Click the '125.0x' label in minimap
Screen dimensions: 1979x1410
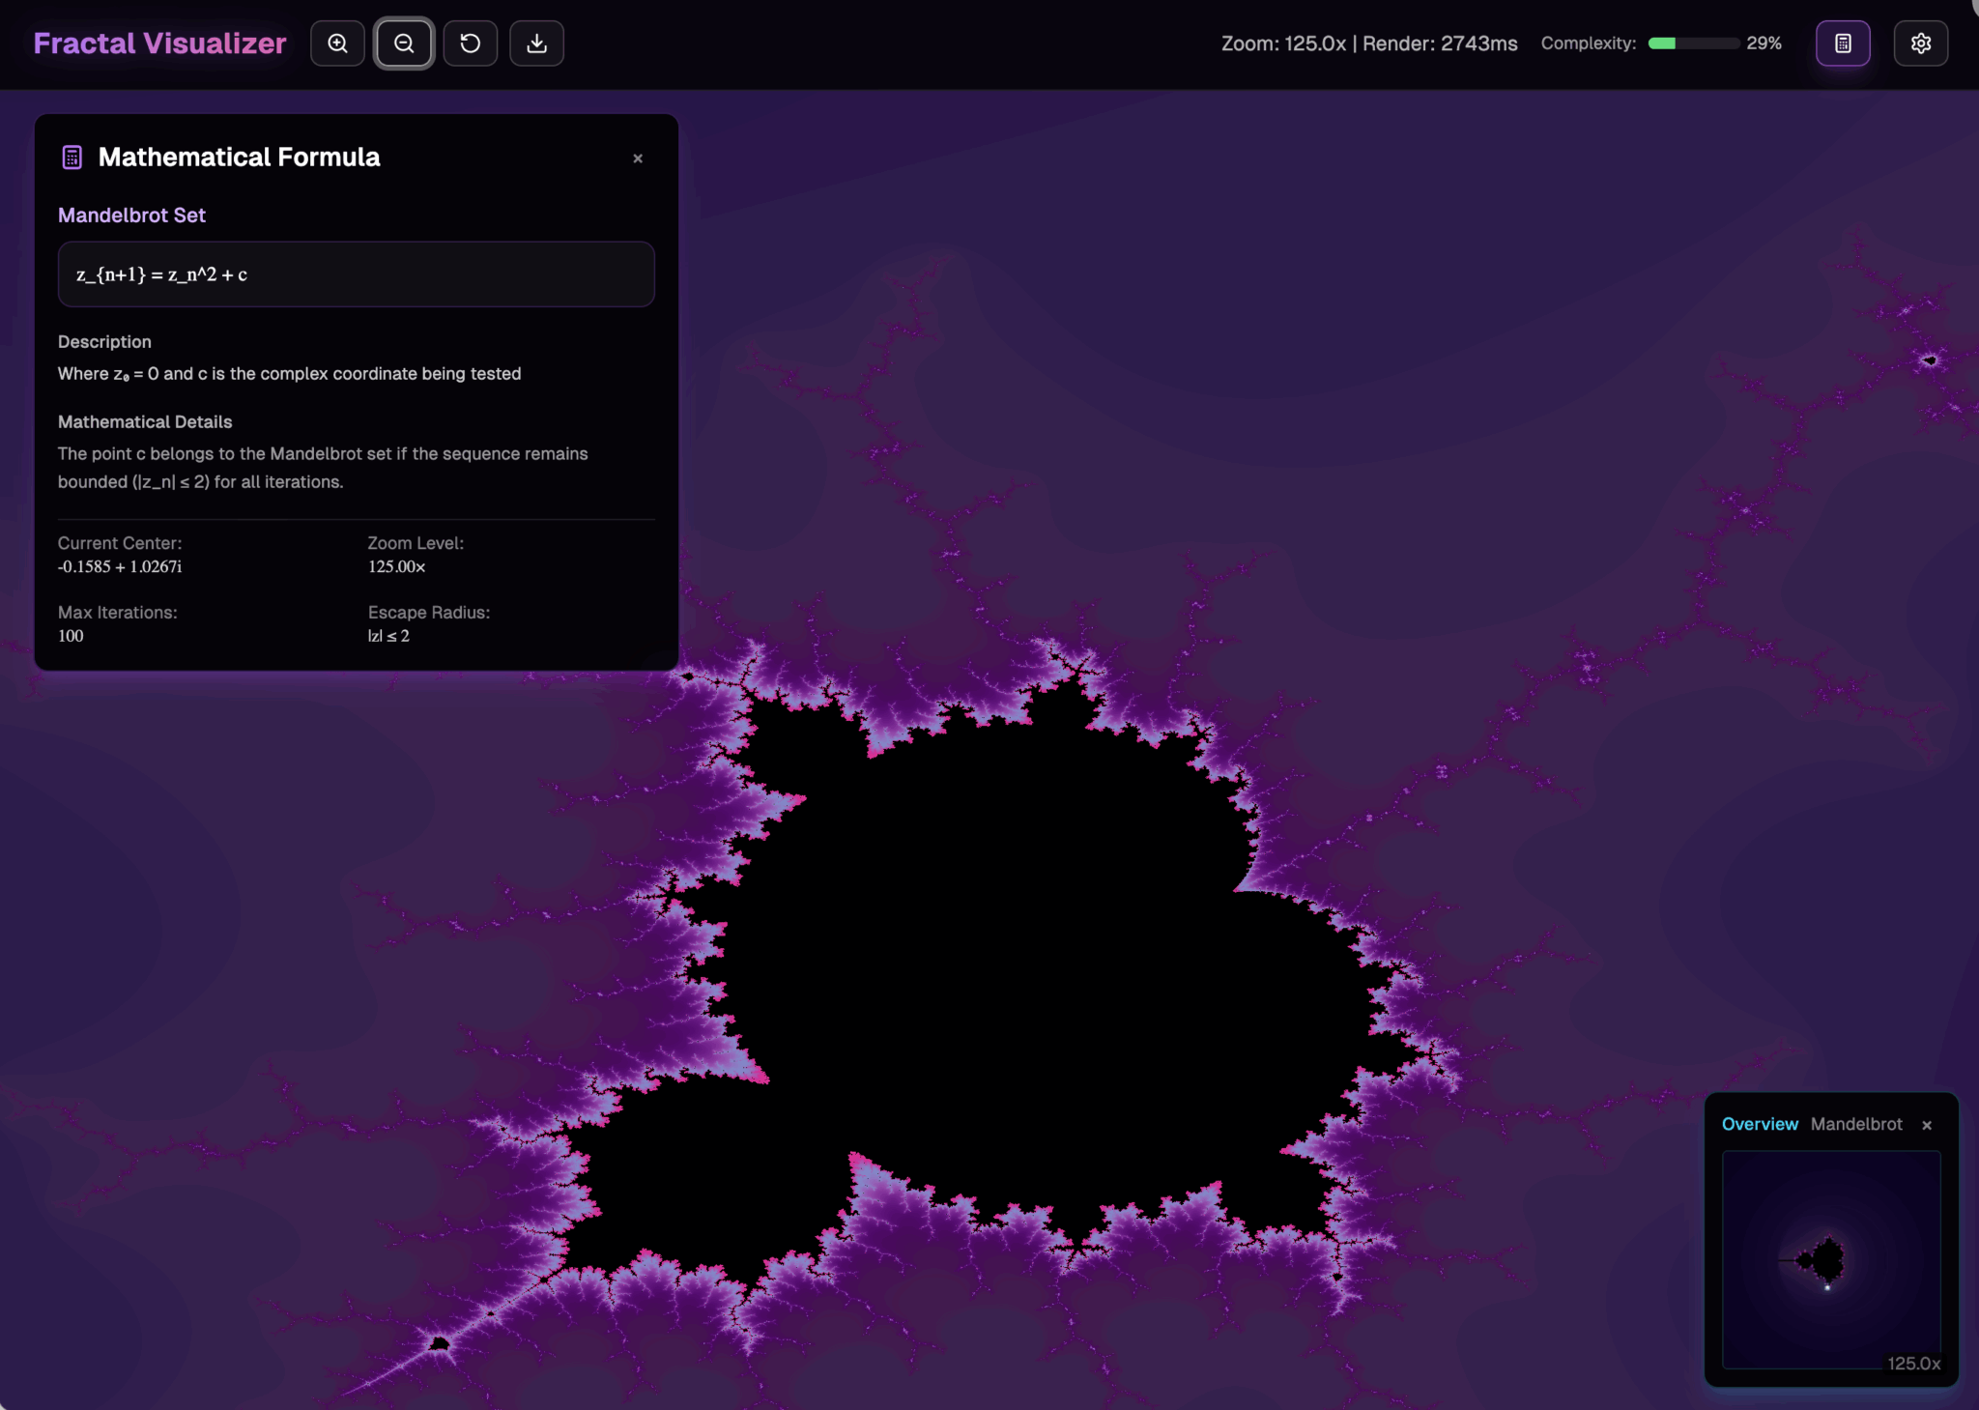[x=1914, y=1364]
